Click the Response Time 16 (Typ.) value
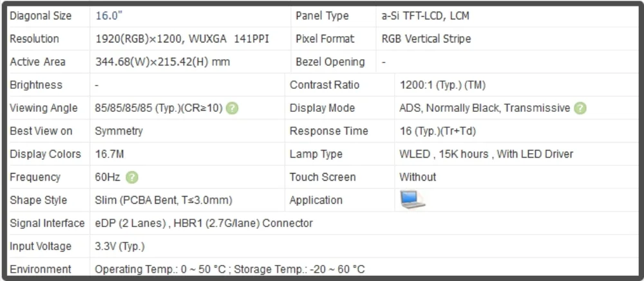The height and width of the screenshot is (281, 644). tap(437, 131)
